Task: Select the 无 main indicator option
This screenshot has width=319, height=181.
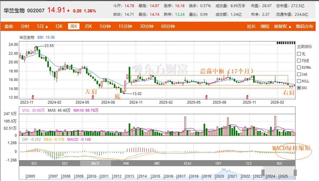Action: click(x=299, y=54)
